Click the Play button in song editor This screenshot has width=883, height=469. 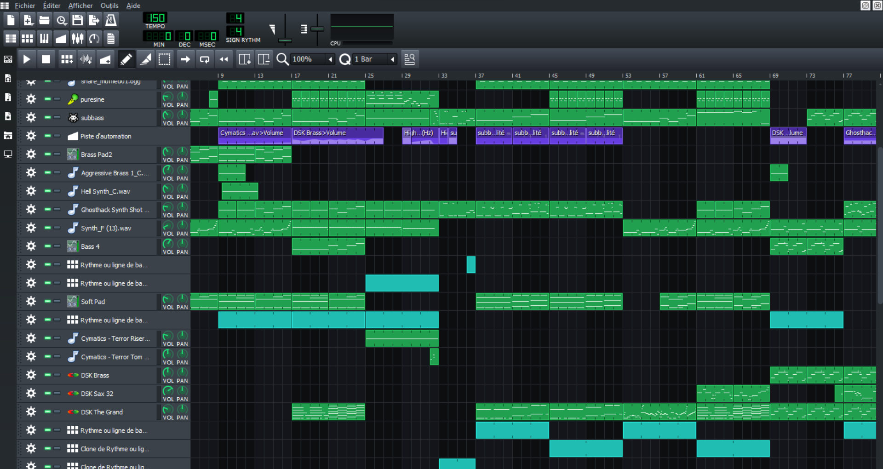click(27, 59)
